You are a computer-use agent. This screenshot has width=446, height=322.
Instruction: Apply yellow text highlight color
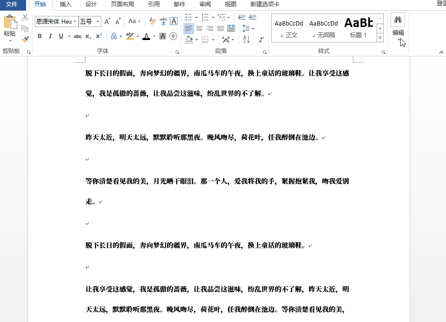pos(130,36)
